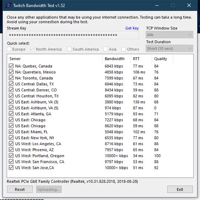Click the Twitch Bandwidth Test app icon
The height and width of the screenshot is (200, 200).
[8, 5]
